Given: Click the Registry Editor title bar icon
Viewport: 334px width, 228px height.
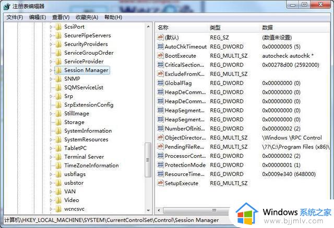Looking at the screenshot, I should (x=7, y=6).
